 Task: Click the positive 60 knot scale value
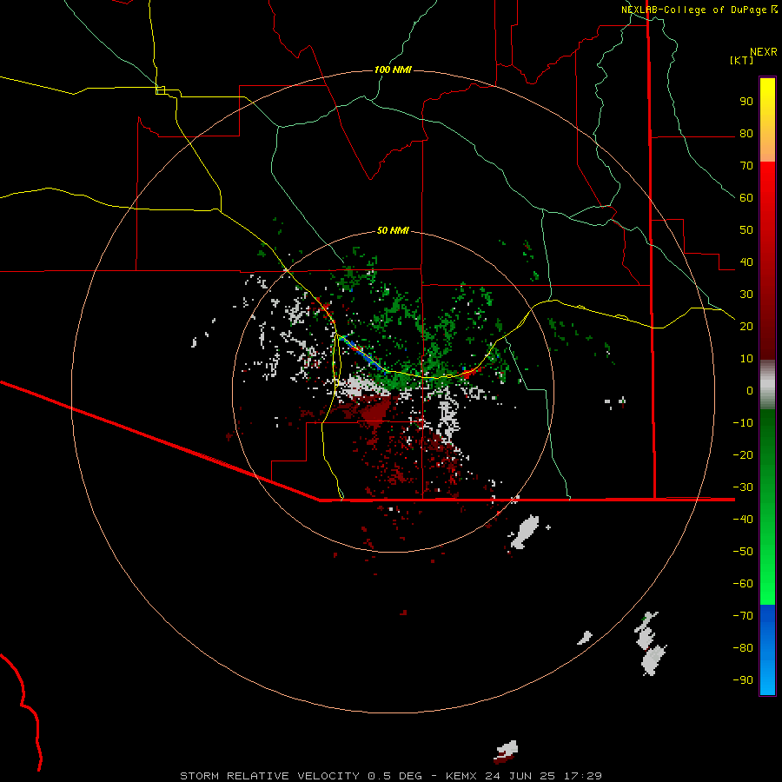pyautogui.click(x=746, y=197)
